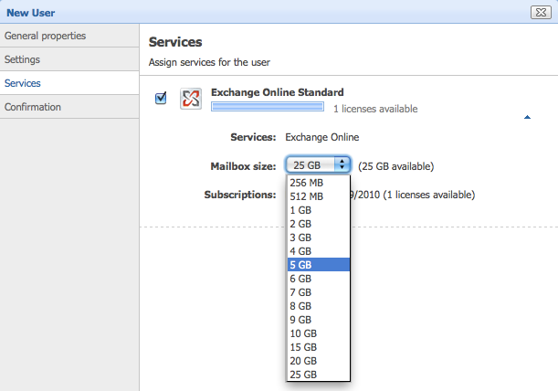Choose 25 GB in the dropdown list
The width and height of the screenshot is (558, 391).
tap(319, 375)
